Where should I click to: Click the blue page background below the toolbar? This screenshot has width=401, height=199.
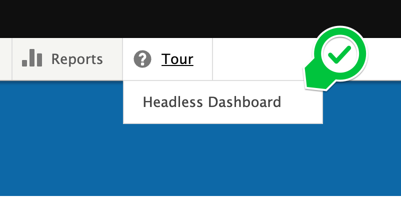click(200, 161)
